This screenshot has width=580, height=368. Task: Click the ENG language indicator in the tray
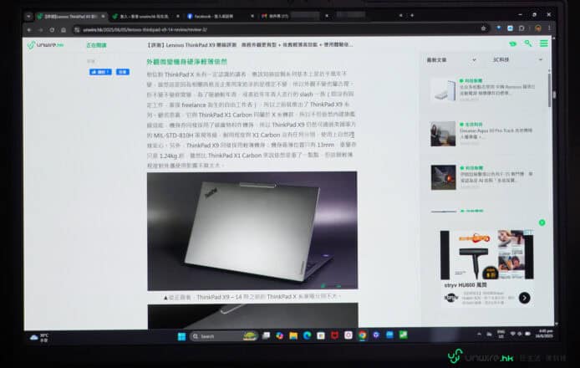pos(501,334)
